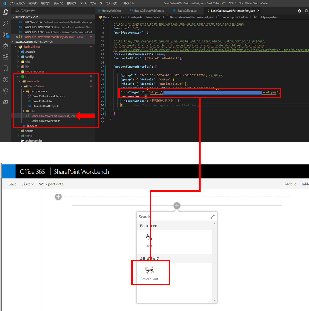
Task: Click the Search field in web part picker
Action: tap(173, 217)
